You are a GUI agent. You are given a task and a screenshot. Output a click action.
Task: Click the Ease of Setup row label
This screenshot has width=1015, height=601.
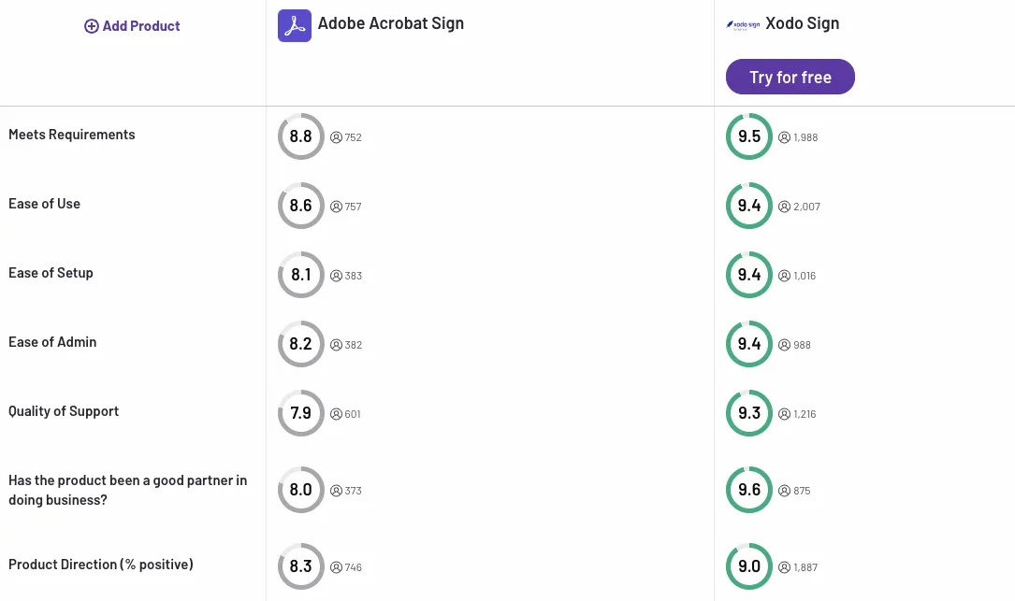(x=50, y=273)
